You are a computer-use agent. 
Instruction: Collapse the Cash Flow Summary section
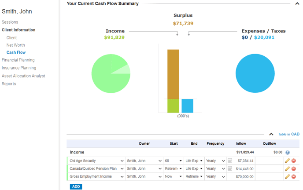[x=297, y=4]
